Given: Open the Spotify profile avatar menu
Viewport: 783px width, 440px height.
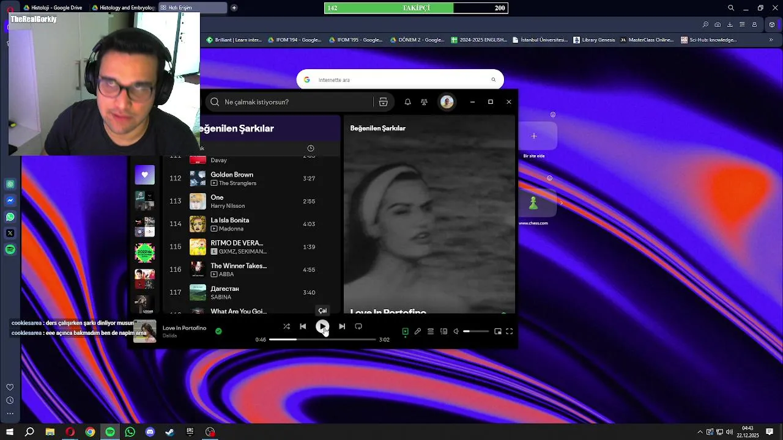Looking at the screenshot, I should click(447, 102).
